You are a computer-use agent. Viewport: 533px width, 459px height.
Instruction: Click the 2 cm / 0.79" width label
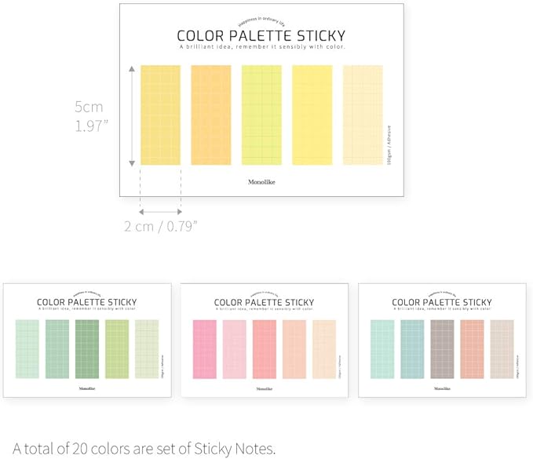tap(161, 226)
